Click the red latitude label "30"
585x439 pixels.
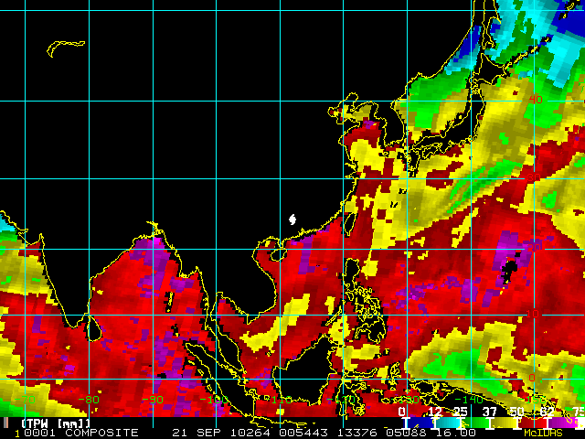(x=534, y=177)
